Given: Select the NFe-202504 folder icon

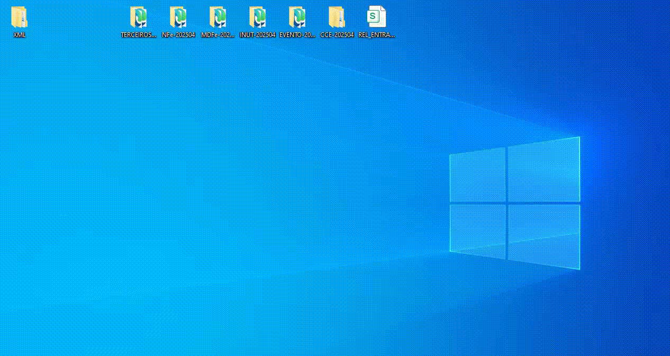Looking at the screenshot, I should pyautogui.click(x=178, y=17).
